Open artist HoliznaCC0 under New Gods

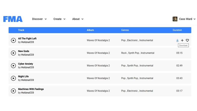[27, 55]
